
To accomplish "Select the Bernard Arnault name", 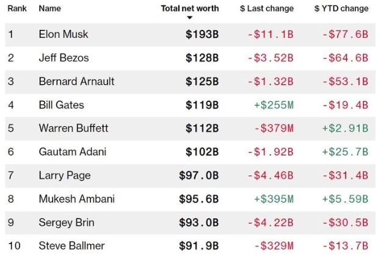I will [x=76, y=81].
